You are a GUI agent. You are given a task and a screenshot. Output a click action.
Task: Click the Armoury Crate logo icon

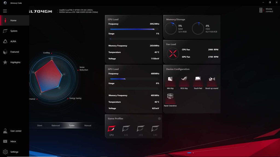(5, 3)
